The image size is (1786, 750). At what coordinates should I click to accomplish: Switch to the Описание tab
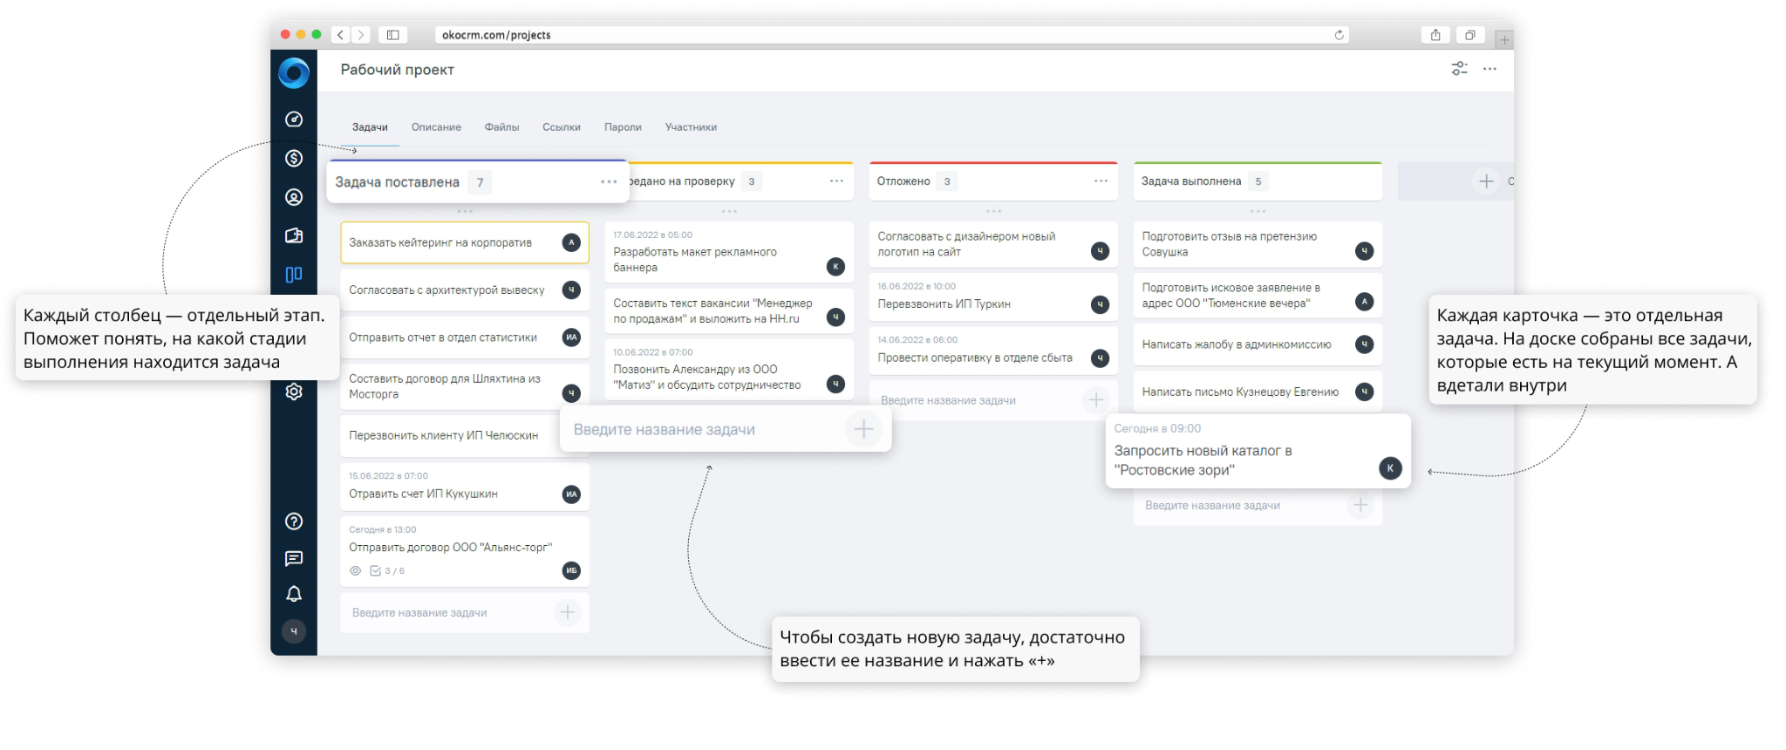(436, 127)
